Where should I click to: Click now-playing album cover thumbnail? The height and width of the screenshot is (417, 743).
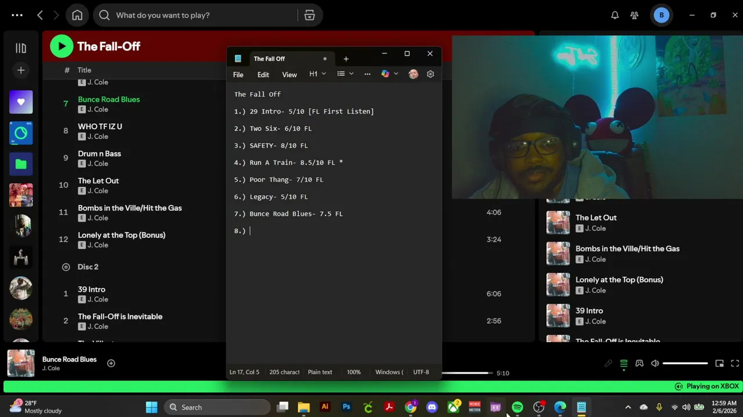click(21, 364)
